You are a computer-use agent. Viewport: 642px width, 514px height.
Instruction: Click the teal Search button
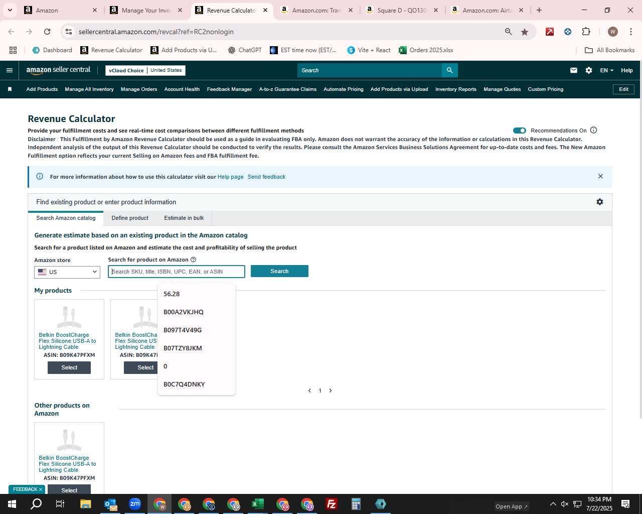279,271
